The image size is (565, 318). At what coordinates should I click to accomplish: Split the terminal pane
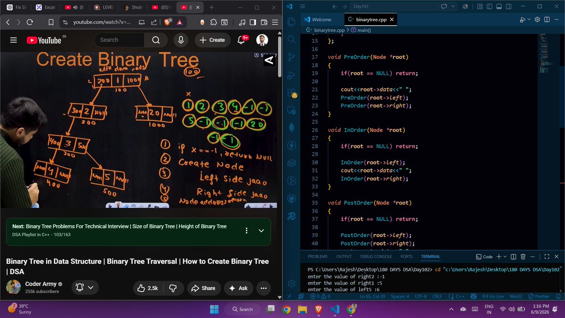(x=513, y=257)
